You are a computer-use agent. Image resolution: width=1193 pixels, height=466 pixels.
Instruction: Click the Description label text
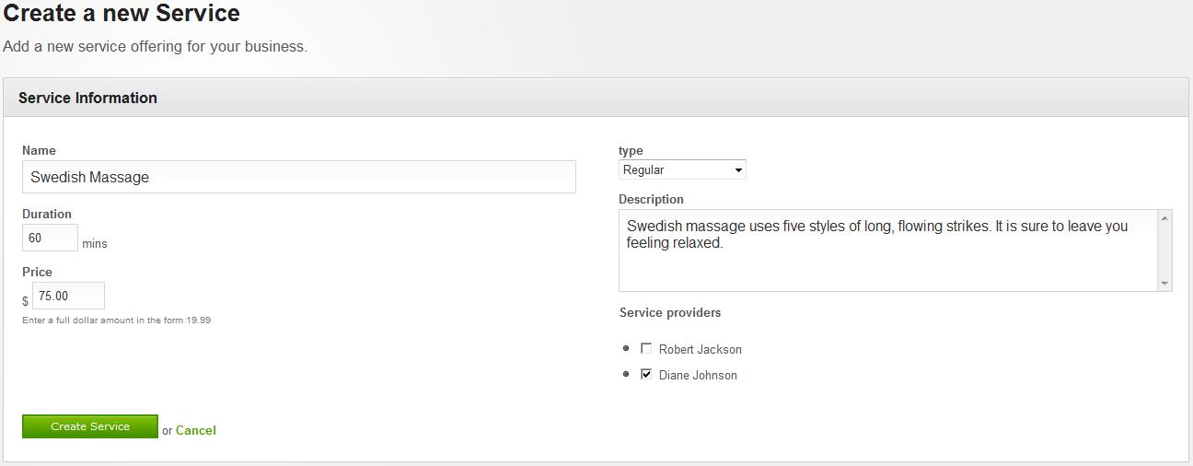pos(651,199)
